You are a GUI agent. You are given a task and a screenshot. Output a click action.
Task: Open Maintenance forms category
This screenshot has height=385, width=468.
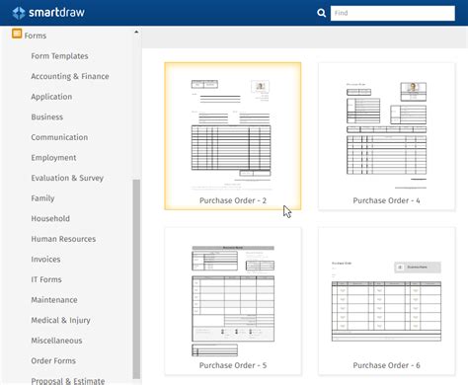click(x=54, y=300)
